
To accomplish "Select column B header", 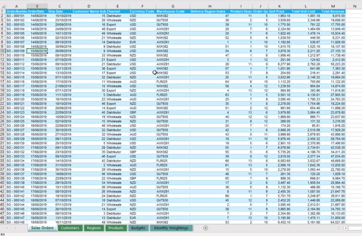I will pyautogui.click(x=37, y=6).
